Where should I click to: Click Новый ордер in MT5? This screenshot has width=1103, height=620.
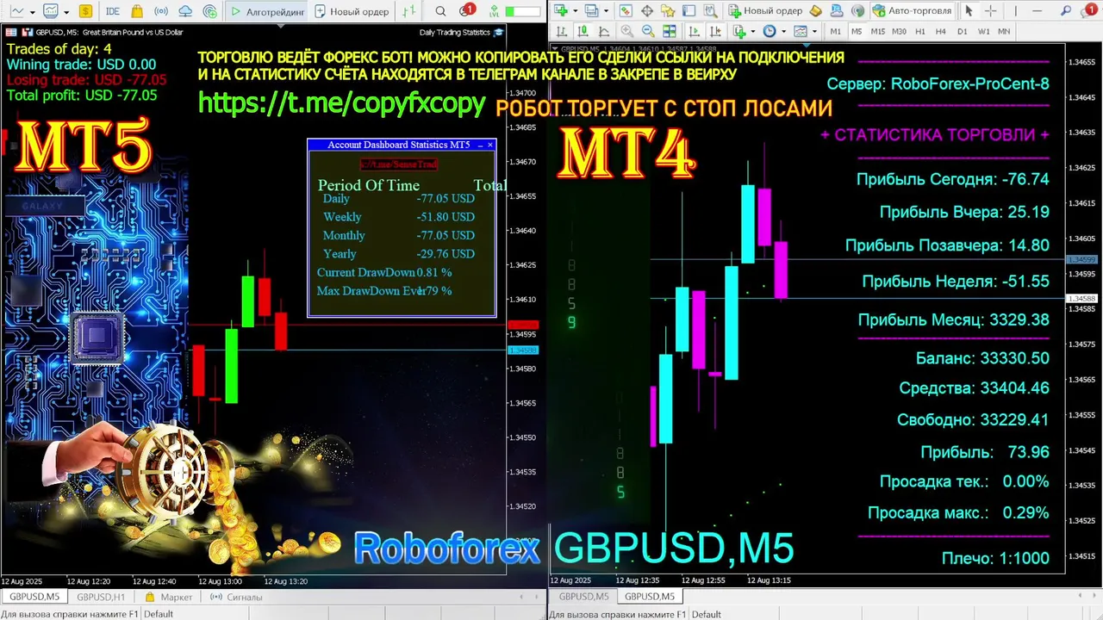pos(352,11)
